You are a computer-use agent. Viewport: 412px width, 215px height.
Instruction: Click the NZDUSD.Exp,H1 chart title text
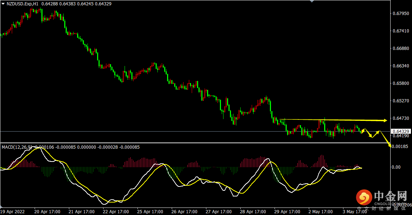tap(22, 4)
